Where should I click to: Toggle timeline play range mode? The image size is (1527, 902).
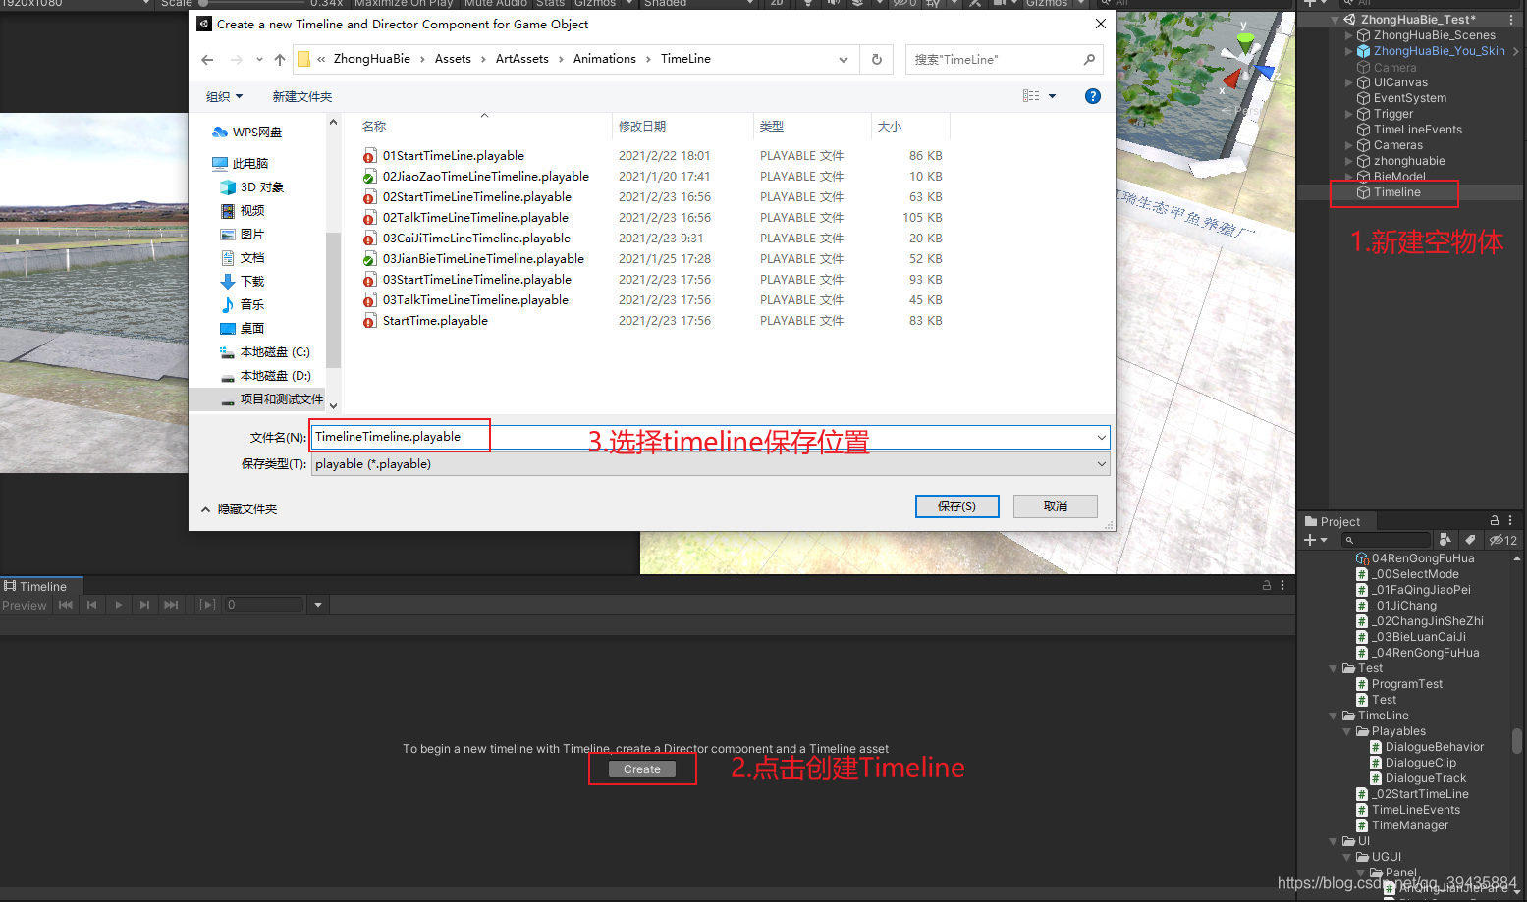[207, 606]
